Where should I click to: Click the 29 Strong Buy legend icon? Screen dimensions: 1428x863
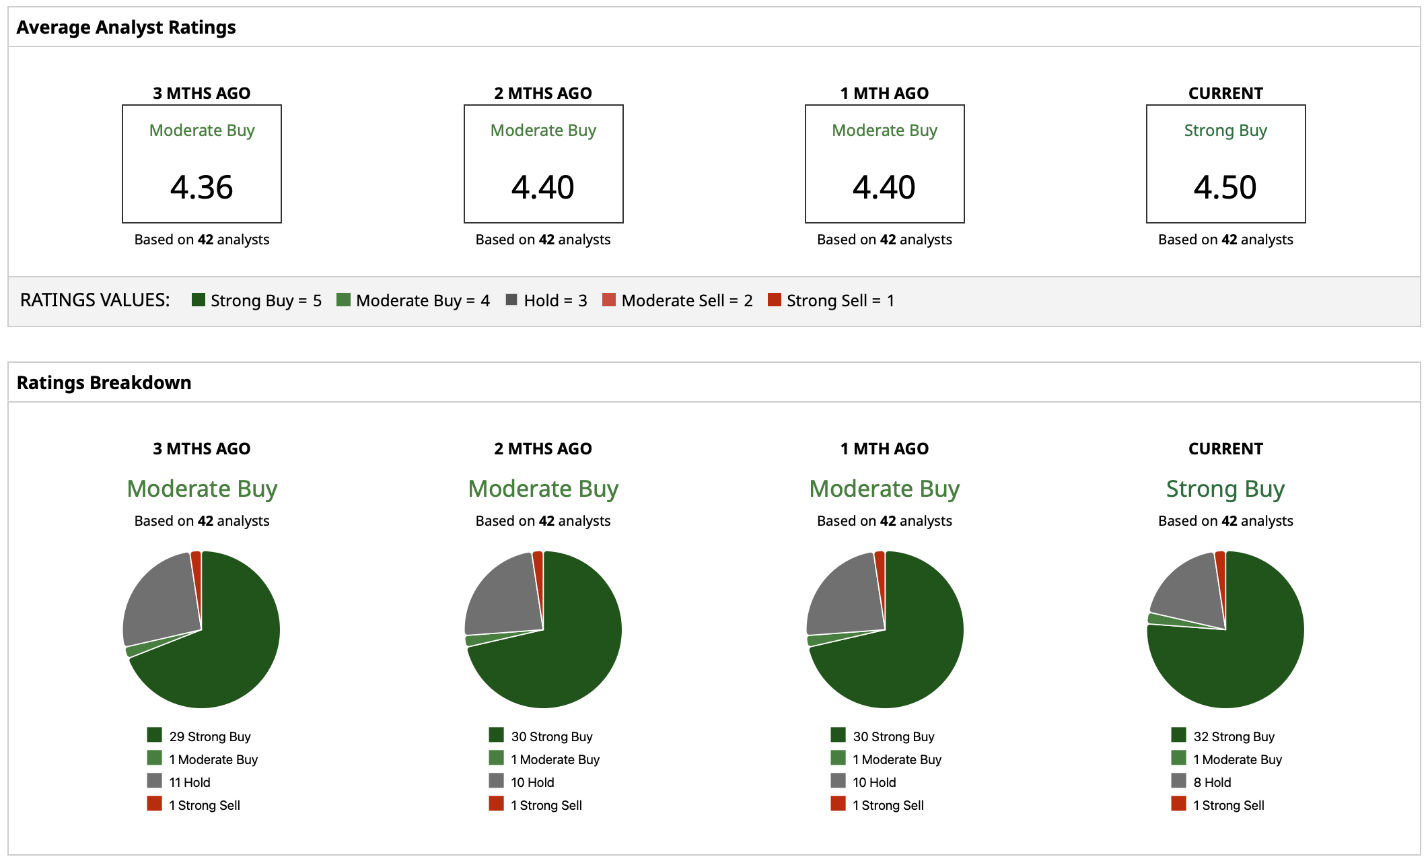155,734
